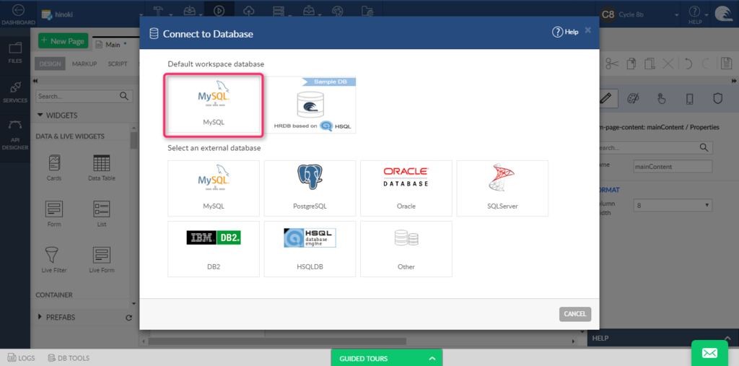Image resolution: width=739 pixels, height=366 pixels.
Task: Click the paste icon in edit toolbar
Action: coord(650,64)
